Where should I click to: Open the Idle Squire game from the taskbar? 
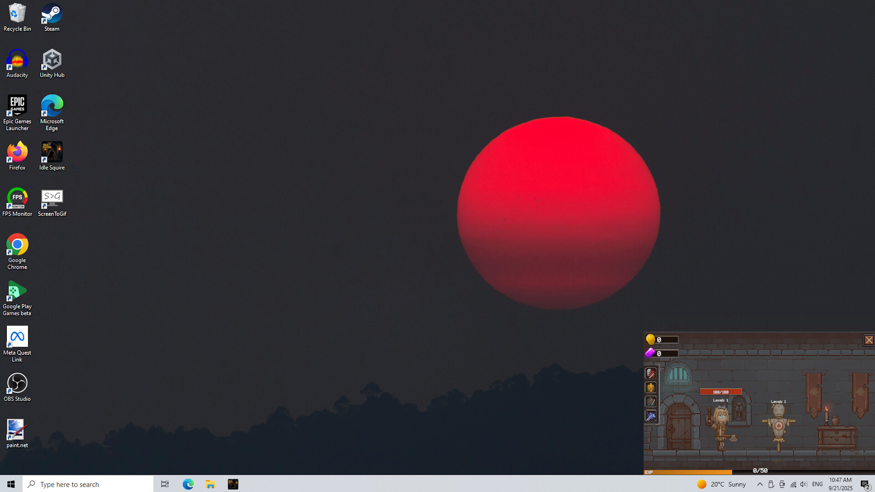233,484
